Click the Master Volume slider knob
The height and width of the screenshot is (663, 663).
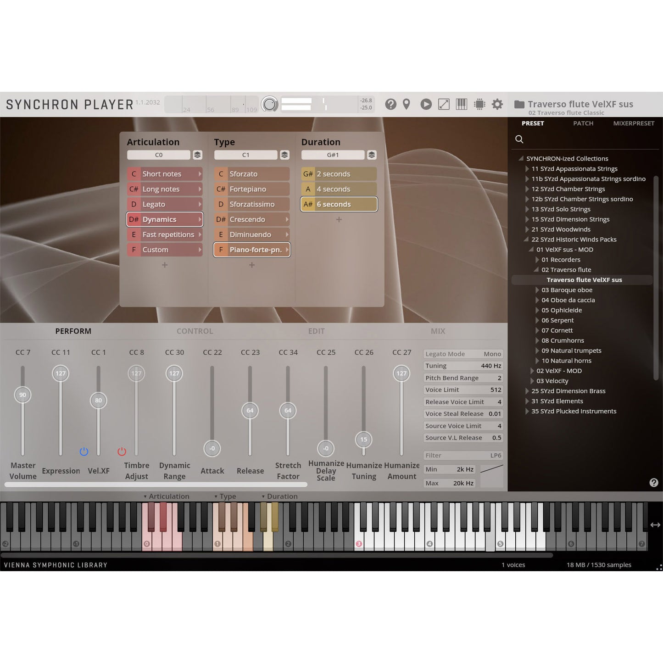pos(22,395)
